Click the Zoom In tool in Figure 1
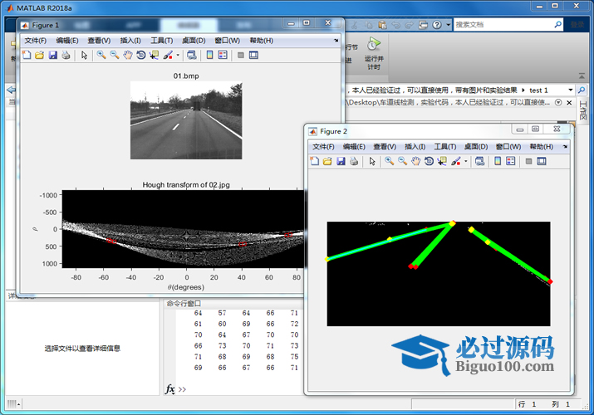The height and width of the screenshot is (415, 594). coord(101,56)
